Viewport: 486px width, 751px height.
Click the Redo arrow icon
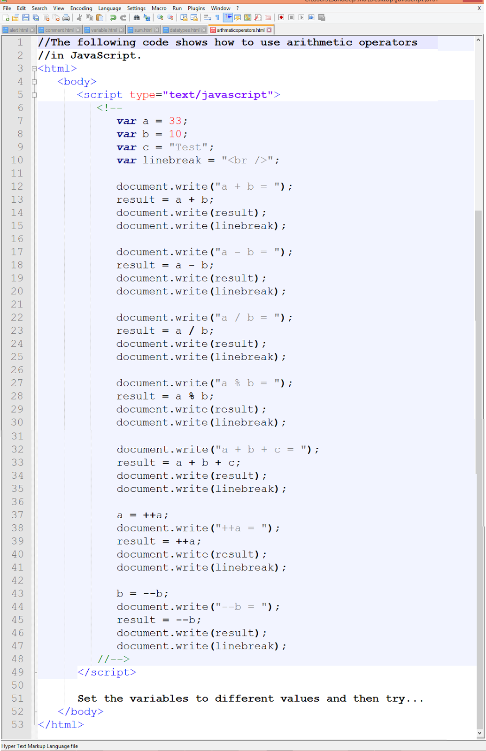(x=123, y=17)
